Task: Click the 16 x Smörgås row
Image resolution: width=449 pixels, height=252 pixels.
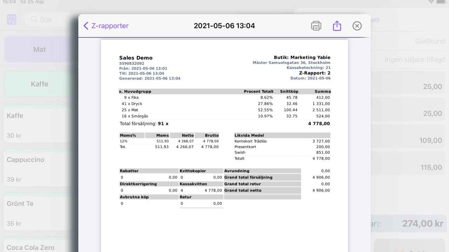Action: coord(224,116)
